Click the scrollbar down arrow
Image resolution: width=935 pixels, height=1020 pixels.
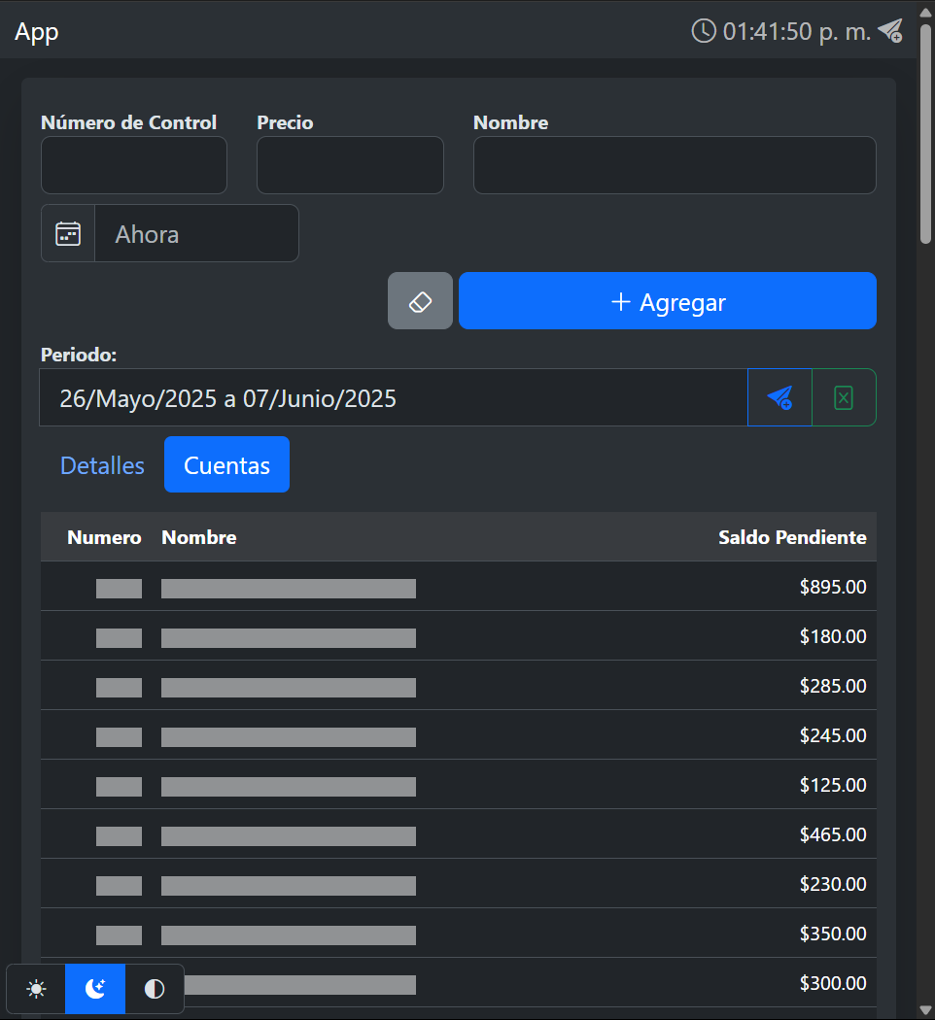tap(926, 1010)
